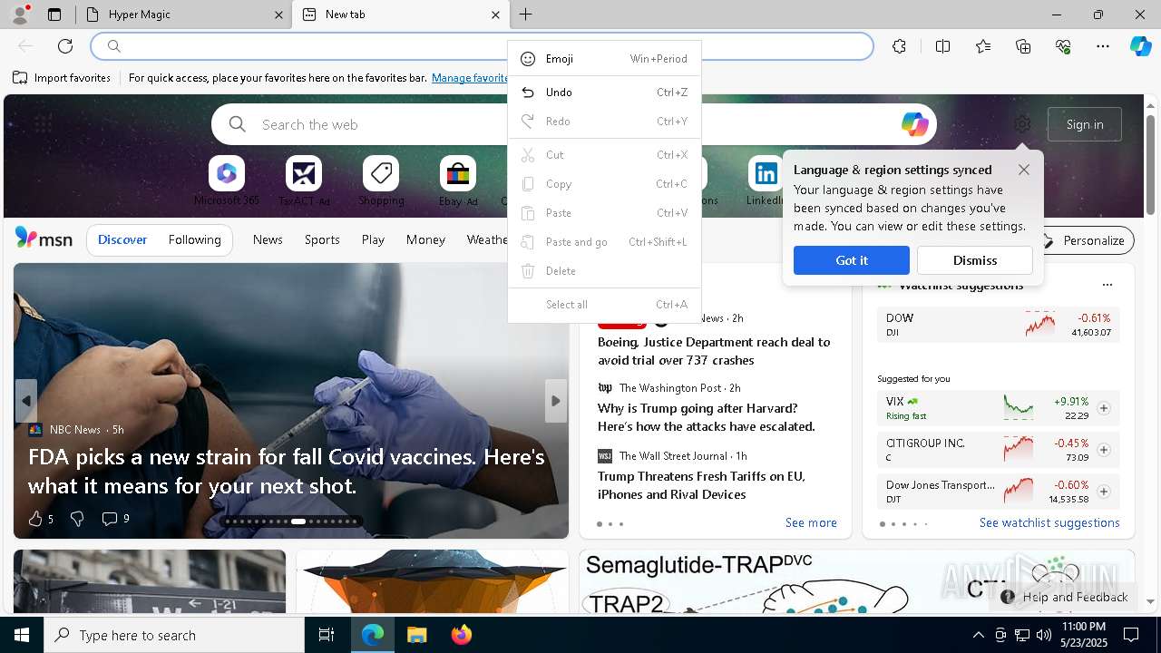Close the Hyper Magic tab
This screenshot has width=1161, height=653.
[x=278, y=15]
